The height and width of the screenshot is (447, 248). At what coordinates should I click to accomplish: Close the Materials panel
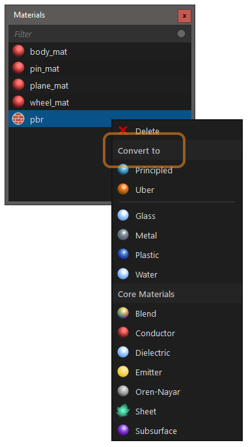pyautogui.click(x=184, y=16)
